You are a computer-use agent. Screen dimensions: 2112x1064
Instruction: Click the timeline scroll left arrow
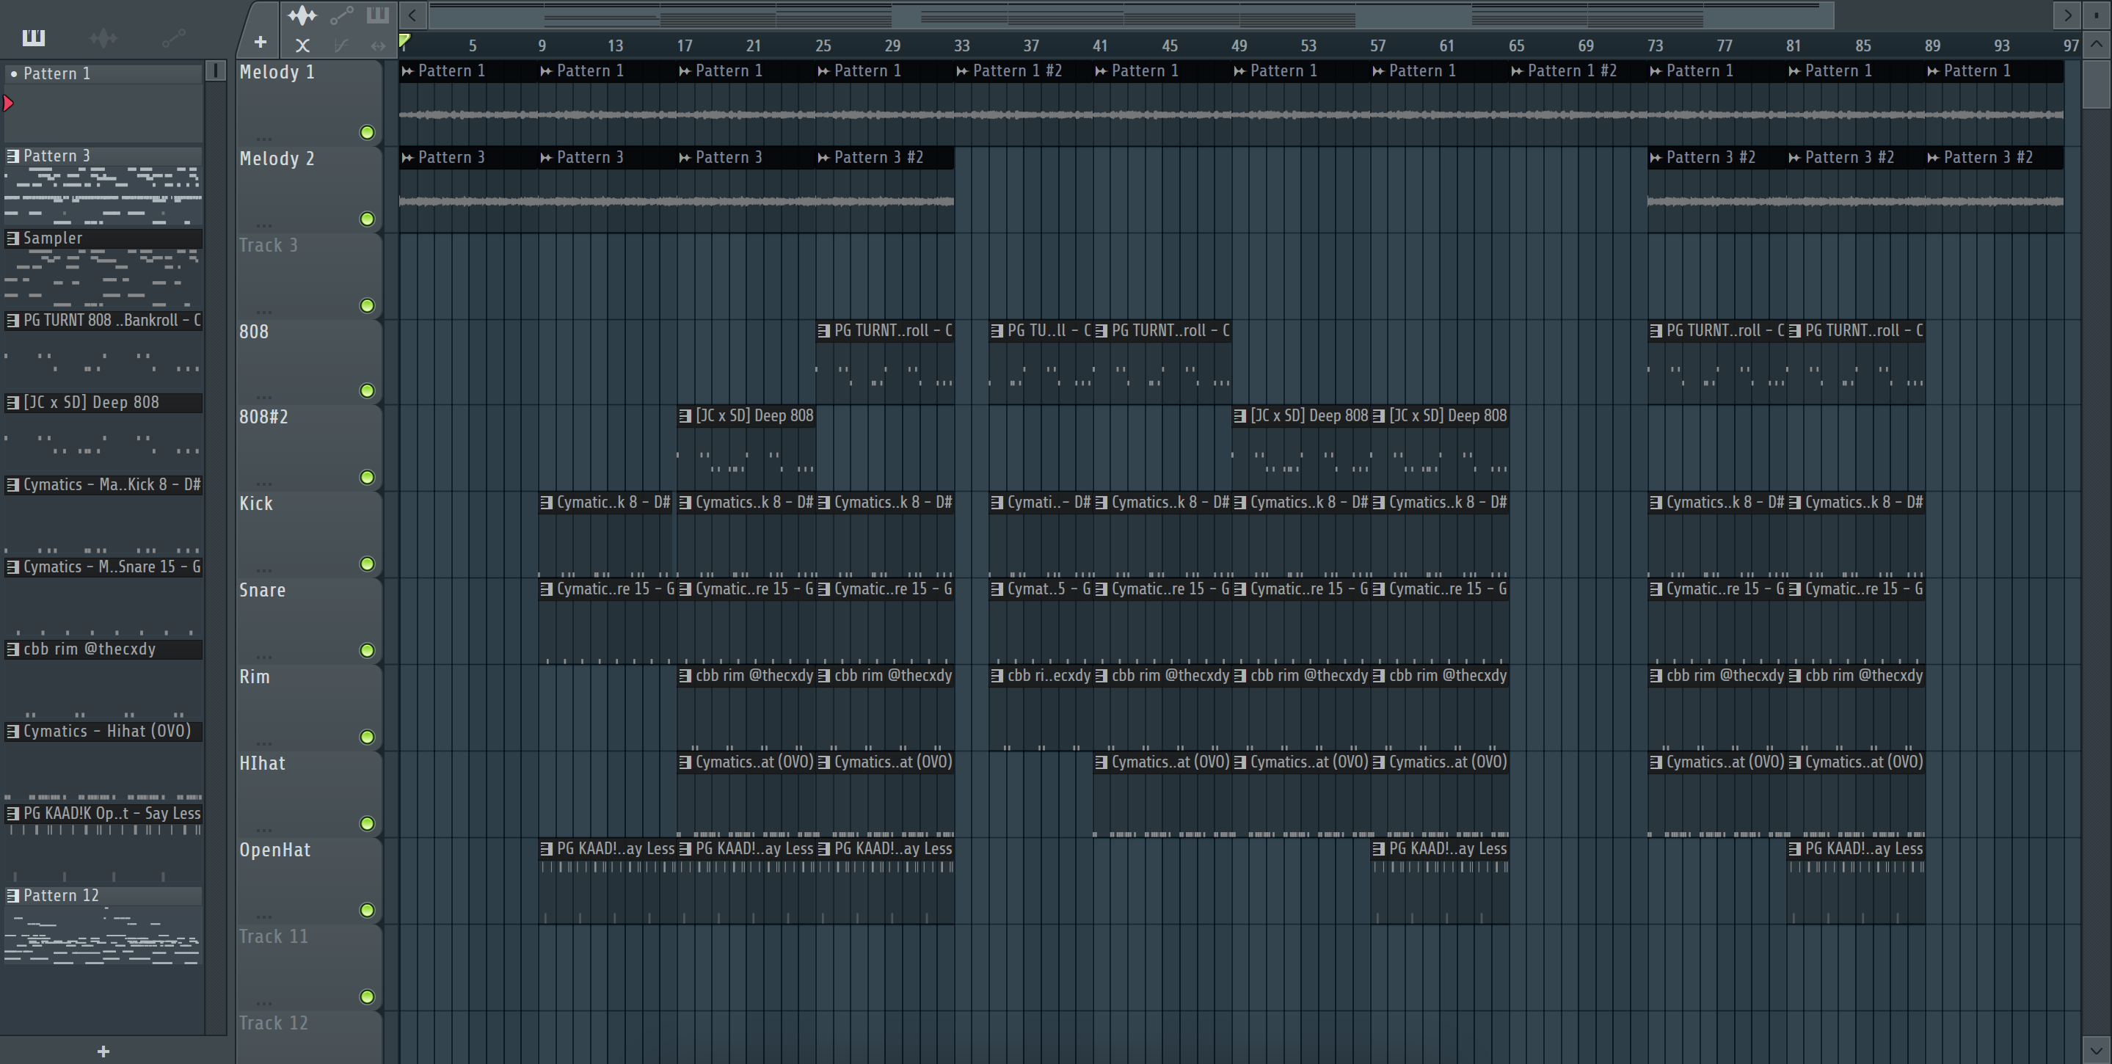coord(412,15)
